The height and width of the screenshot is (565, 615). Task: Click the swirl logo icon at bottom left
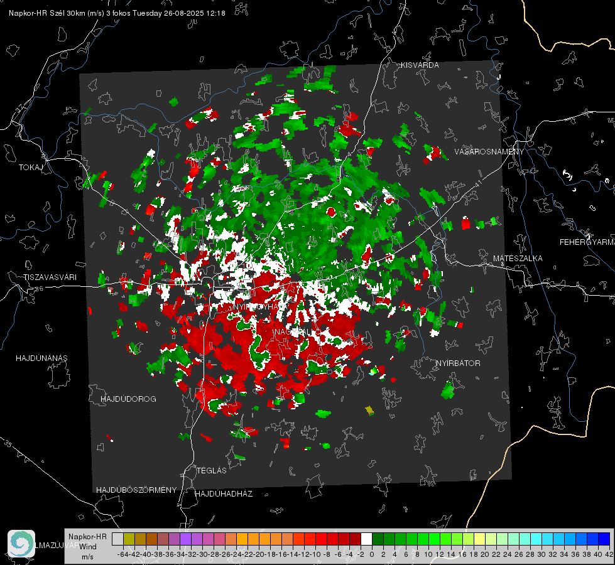tap(21, 544)
